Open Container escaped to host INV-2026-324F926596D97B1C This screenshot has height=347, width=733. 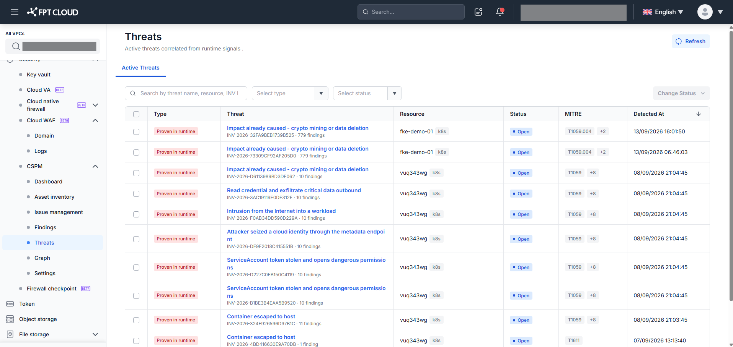[x=261, y=316]
